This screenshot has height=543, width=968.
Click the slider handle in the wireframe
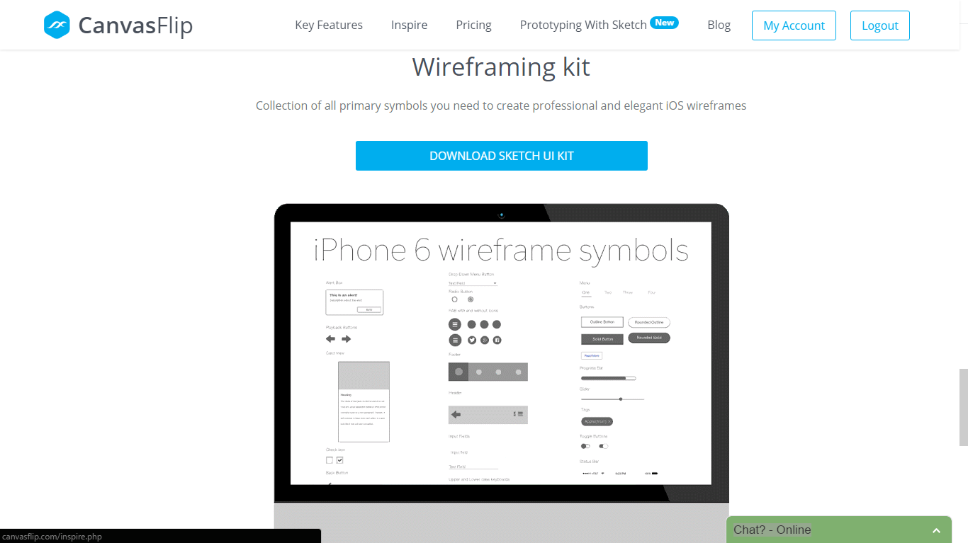[x=621, y=399]
